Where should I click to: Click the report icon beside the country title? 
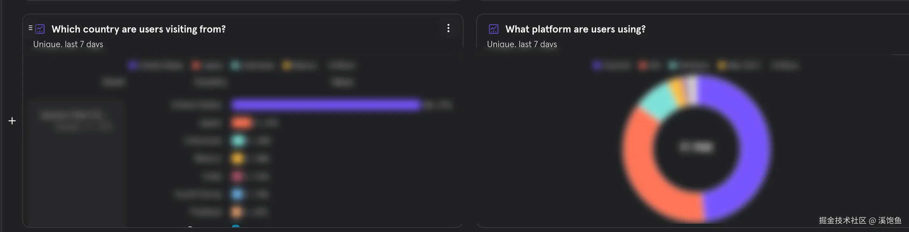coord(40,29)
